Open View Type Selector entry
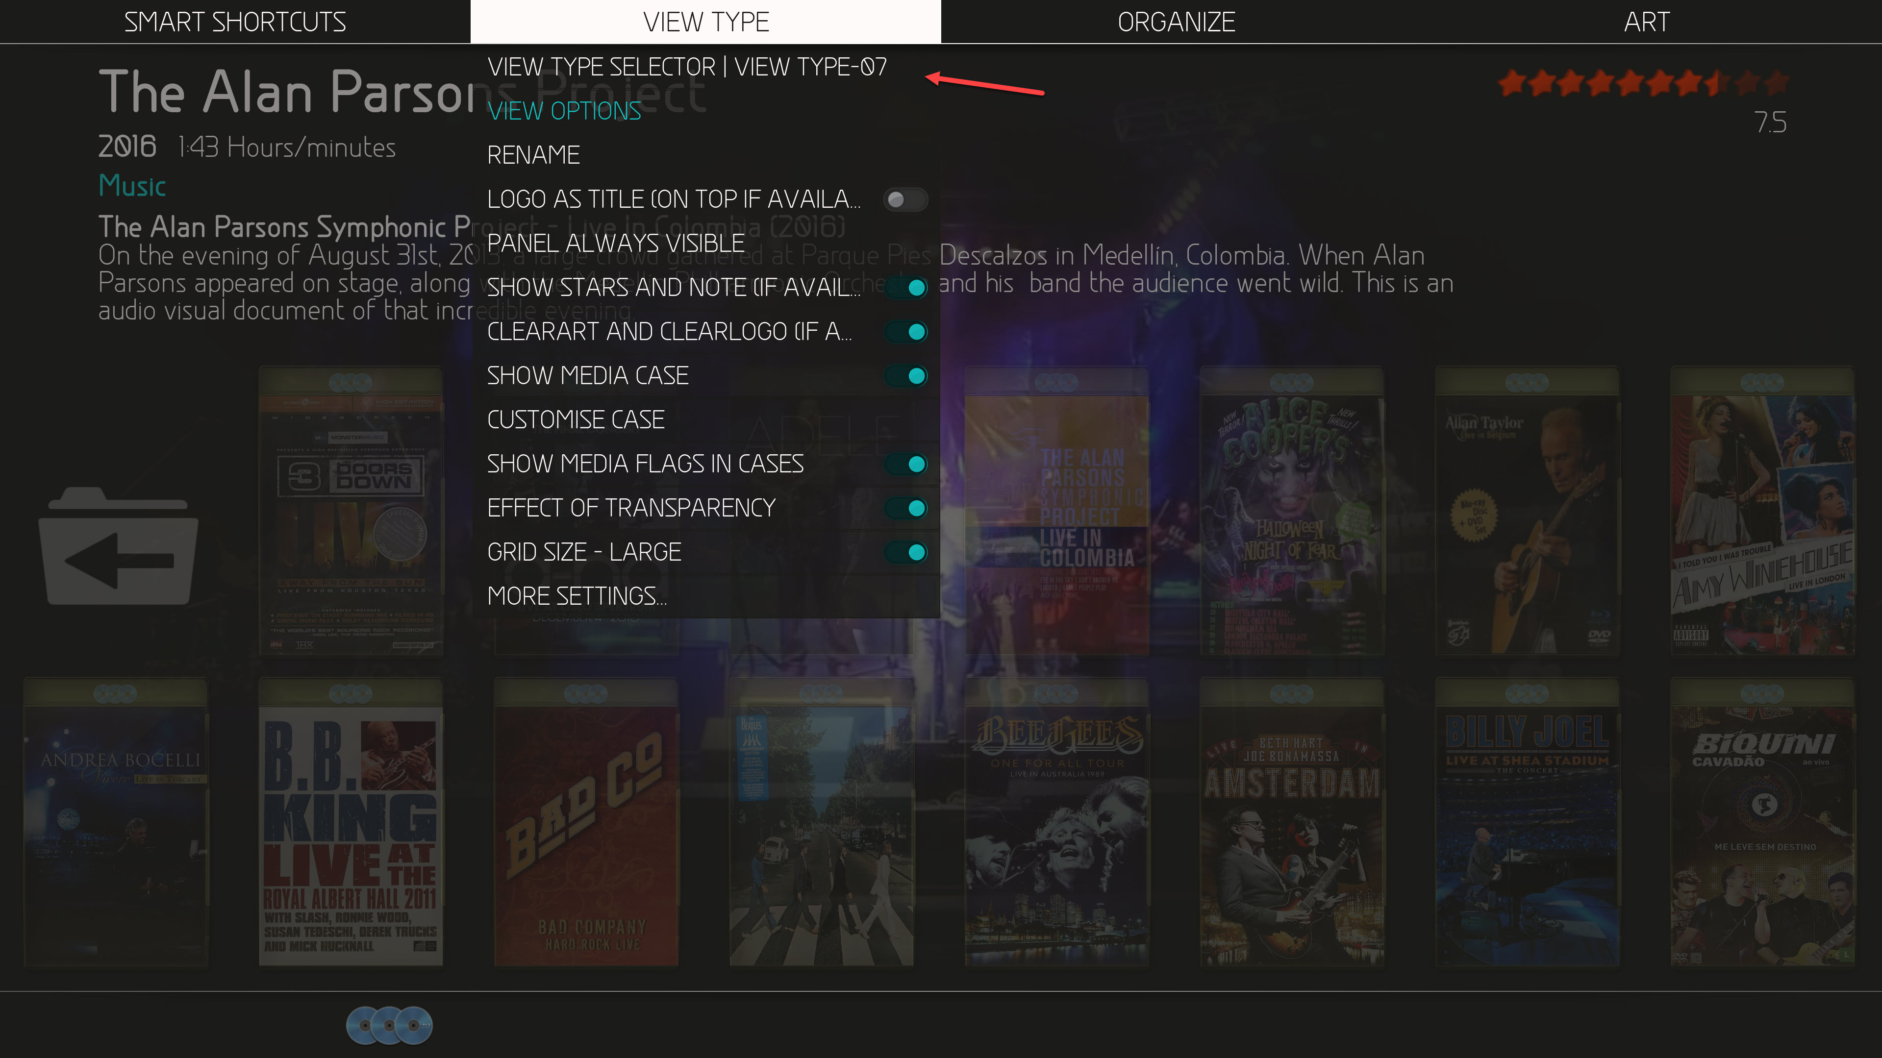The height and width of the screenshot is (1058, 1882). pyautogui.click(x=706, y=67)
